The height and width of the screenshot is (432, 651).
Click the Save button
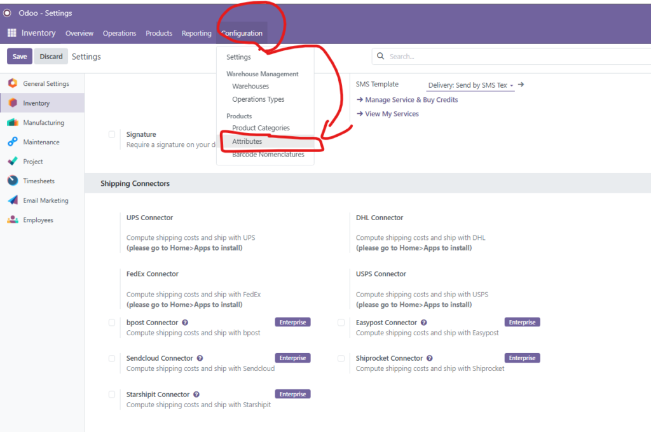point(20,56)
